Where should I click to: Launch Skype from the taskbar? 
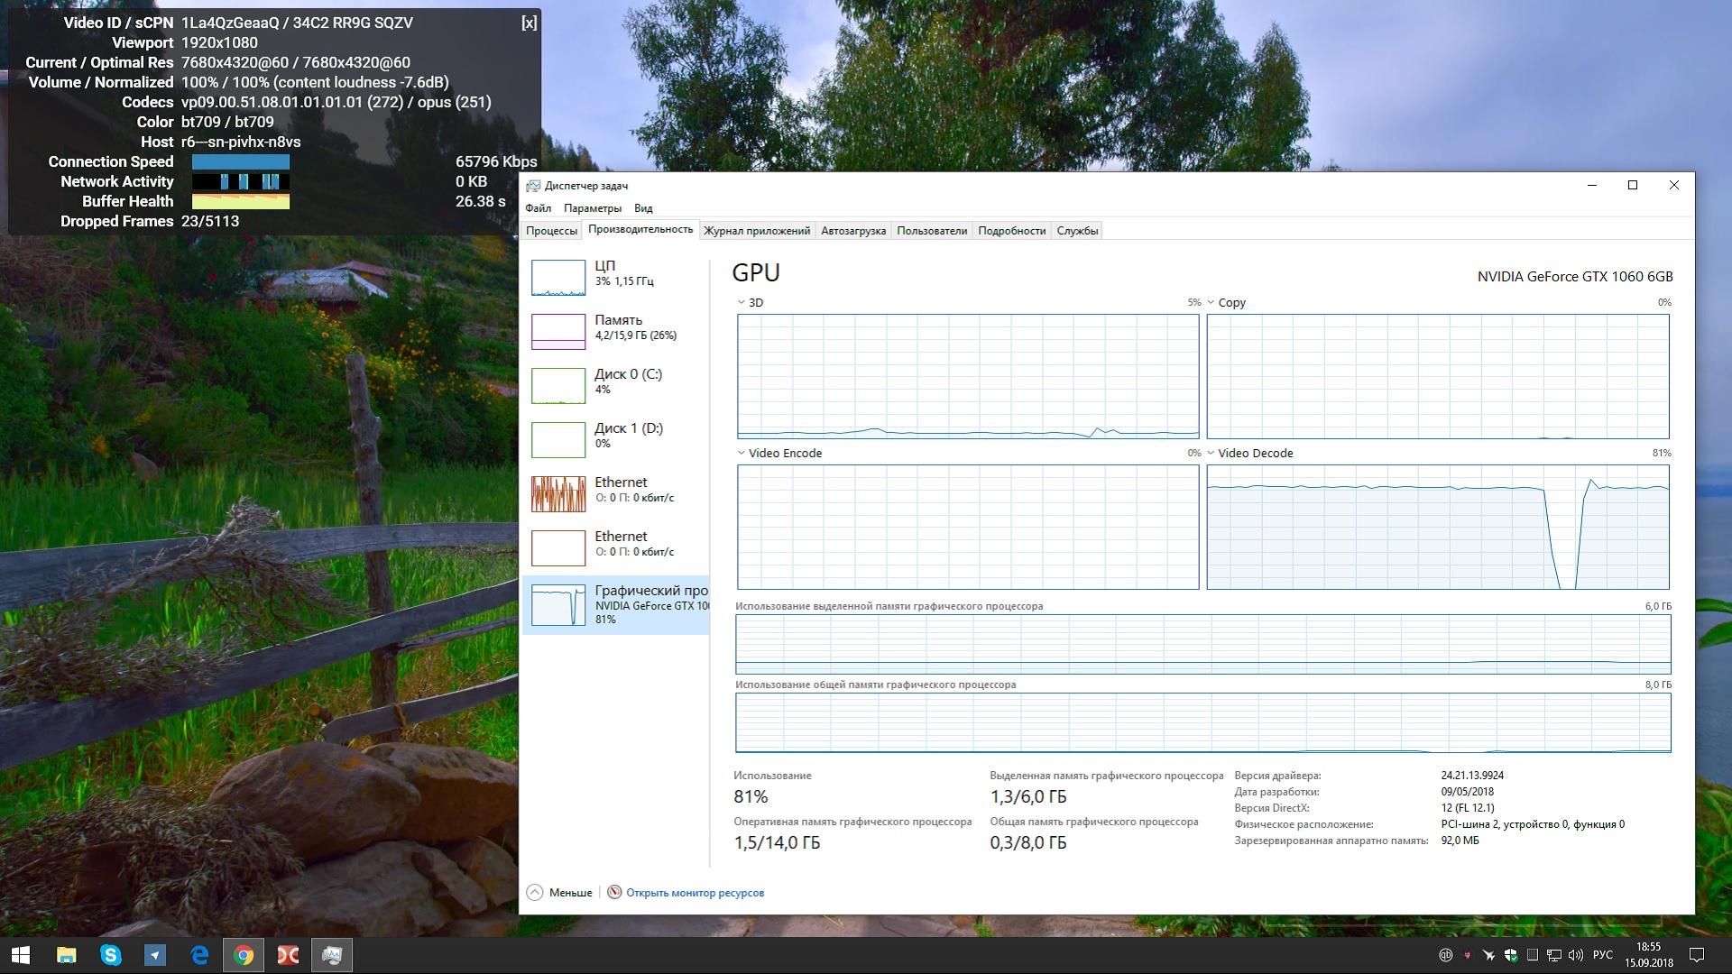(x=111, y=955)
